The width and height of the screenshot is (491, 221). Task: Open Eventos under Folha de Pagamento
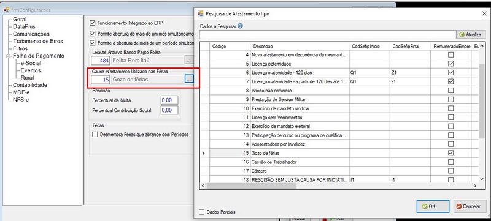[31, 70]
